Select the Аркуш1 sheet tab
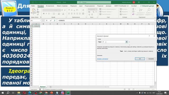 tap(43, 87)
